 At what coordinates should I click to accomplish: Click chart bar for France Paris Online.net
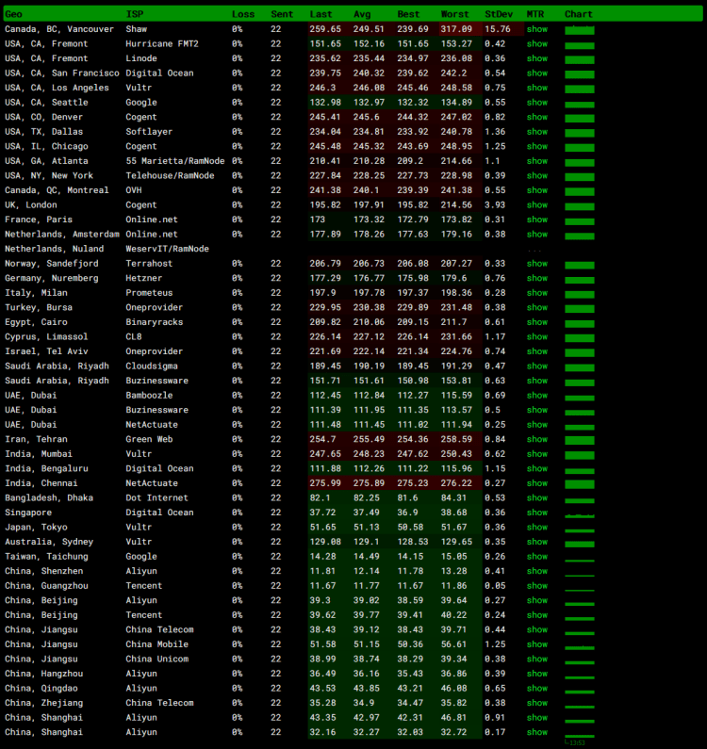[x=579, y=220]
